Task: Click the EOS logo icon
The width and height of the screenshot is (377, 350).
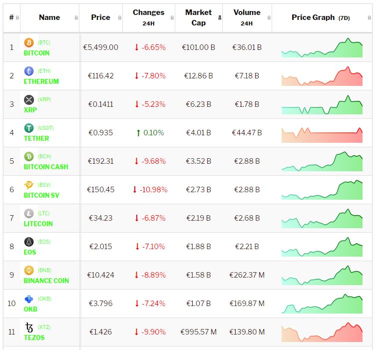Action: [29, 242]
